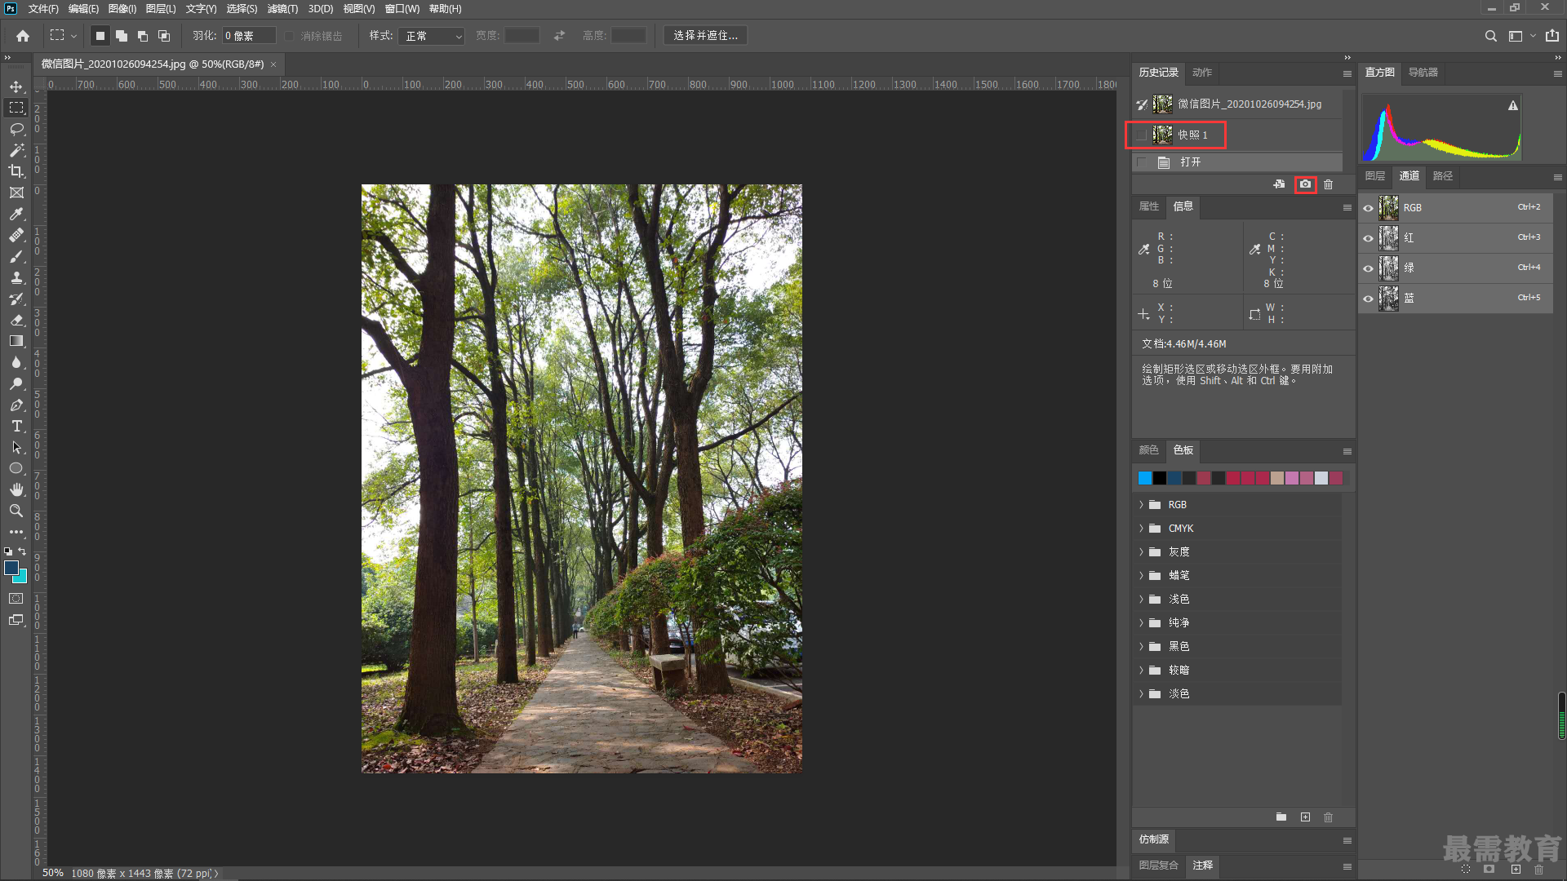
Task: Toggle visibility of 红 channel
Action: (x=1368, y=238)
